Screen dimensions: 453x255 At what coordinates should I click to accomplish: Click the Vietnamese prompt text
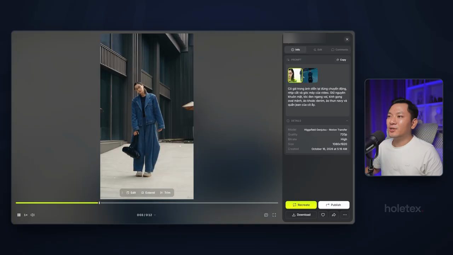317,97
